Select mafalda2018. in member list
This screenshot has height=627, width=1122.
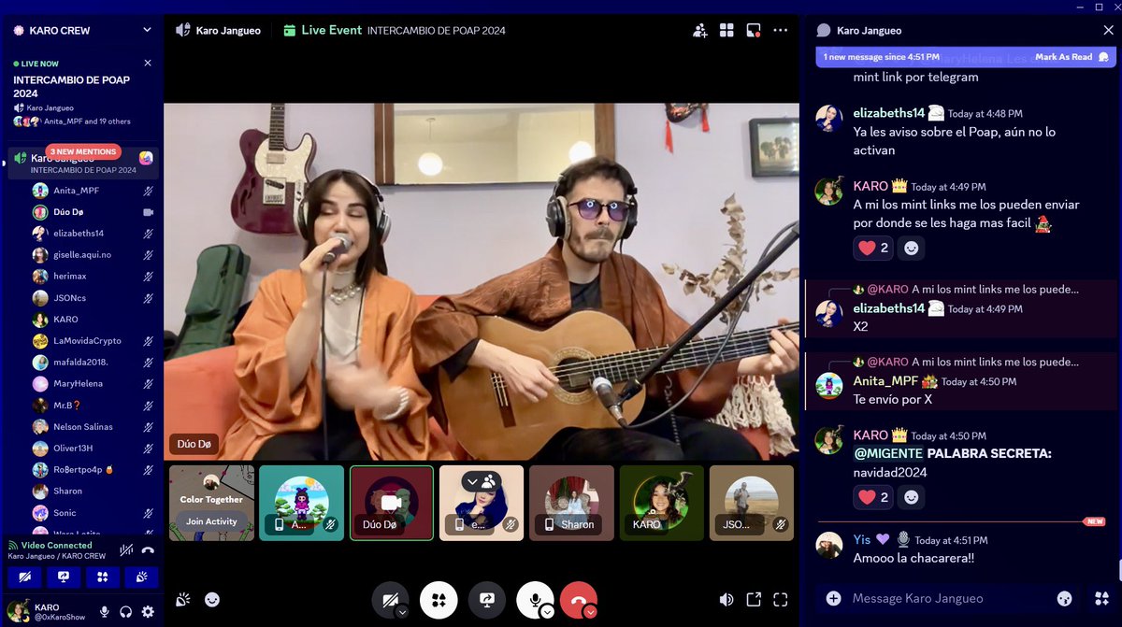pos(93,363)
